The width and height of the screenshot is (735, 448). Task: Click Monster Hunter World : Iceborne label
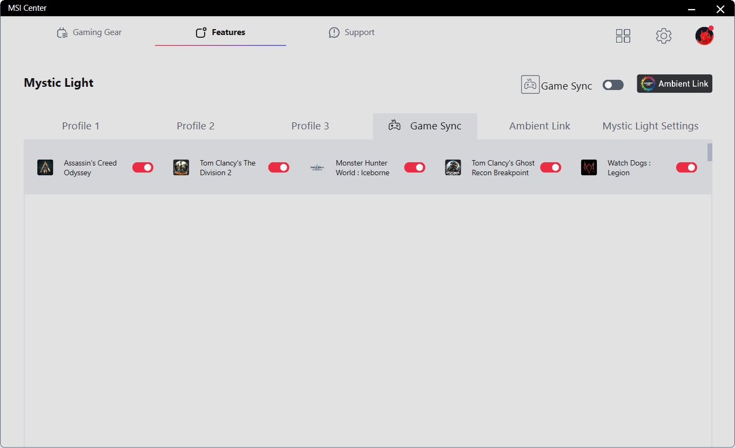pyautogui.click(x=362, y=168)
